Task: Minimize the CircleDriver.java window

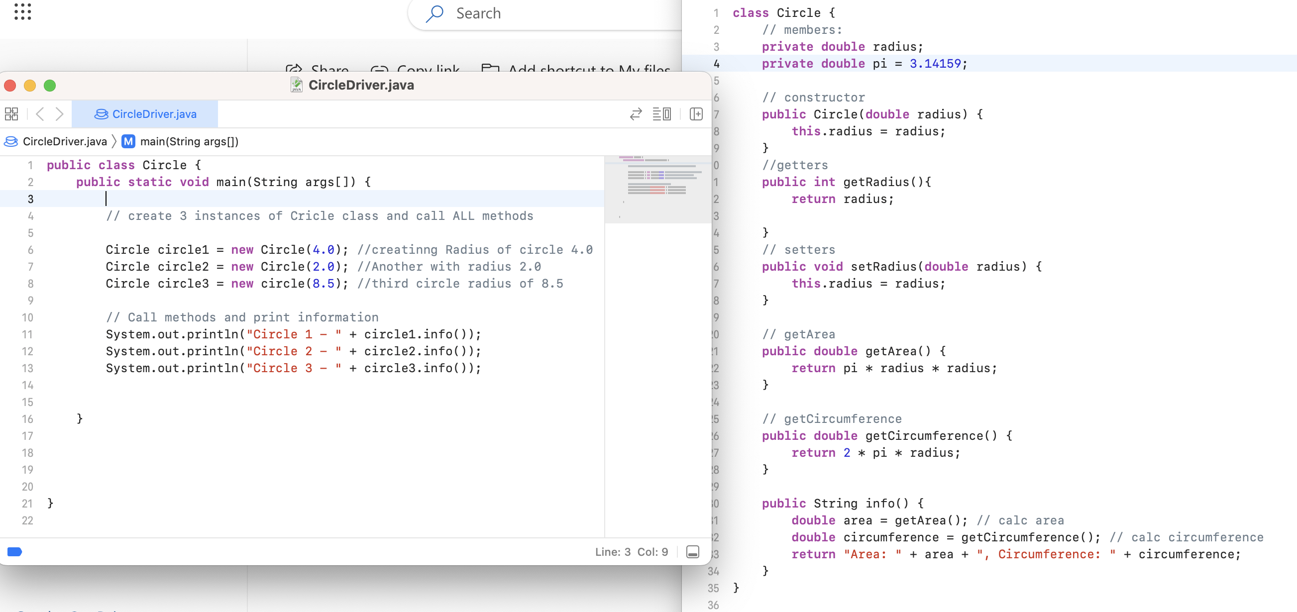Action: pos(30,86)
